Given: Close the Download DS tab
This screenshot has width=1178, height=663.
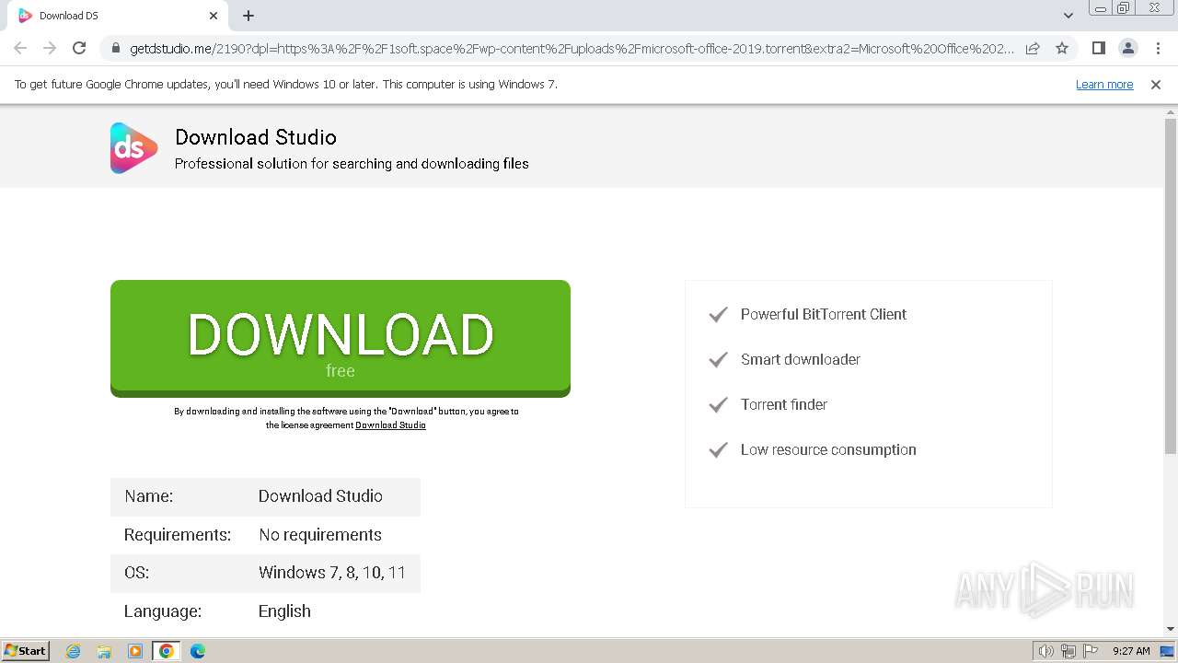Looking at the screenshot, I should (x=214, y=16).
